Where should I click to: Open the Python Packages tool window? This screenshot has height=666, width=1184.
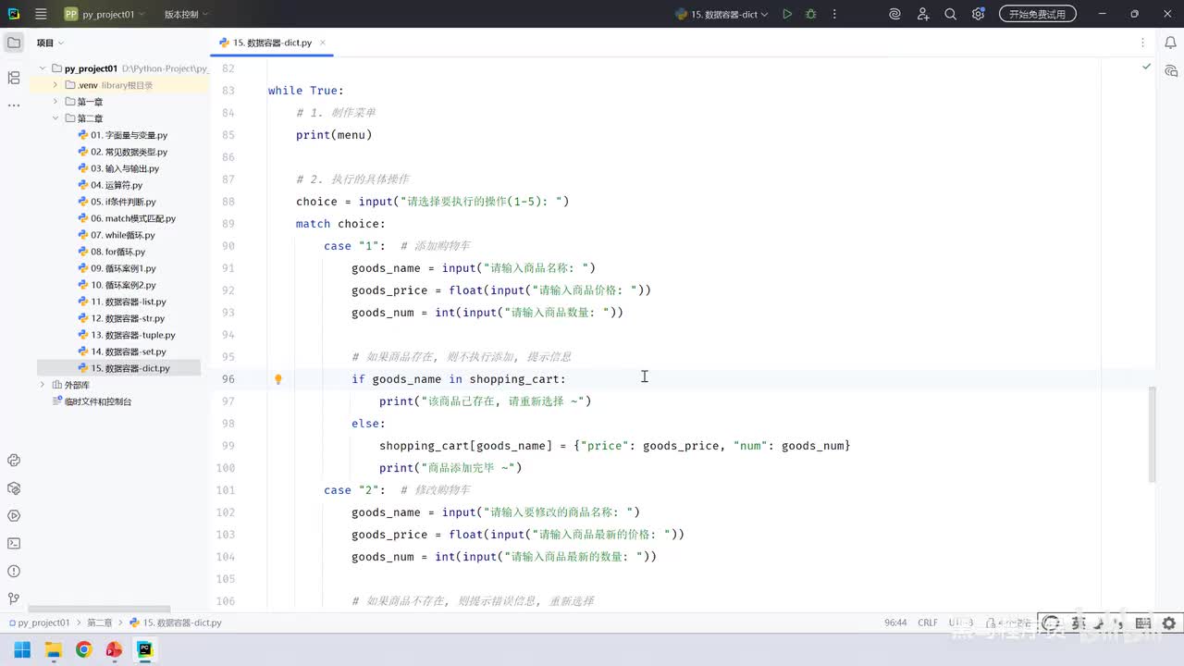coord(14,488)
